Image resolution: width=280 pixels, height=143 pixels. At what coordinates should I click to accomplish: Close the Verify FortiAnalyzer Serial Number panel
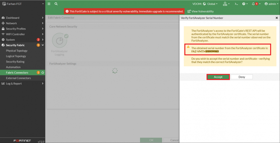(x=277, y=18)
